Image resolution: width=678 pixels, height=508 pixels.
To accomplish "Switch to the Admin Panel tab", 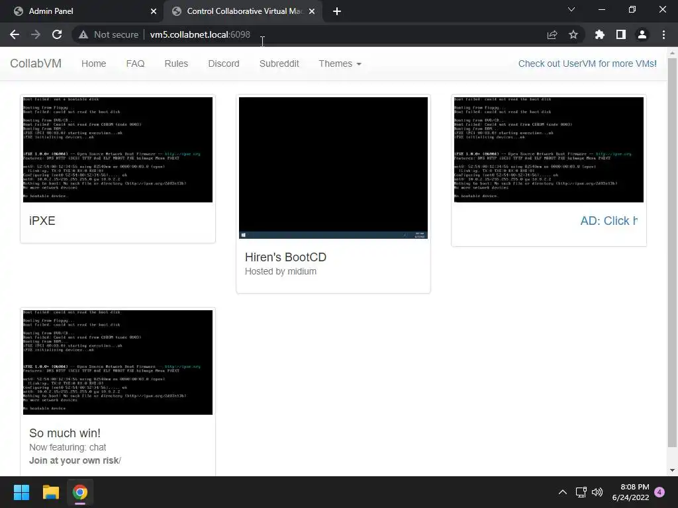I will point(81,11).
